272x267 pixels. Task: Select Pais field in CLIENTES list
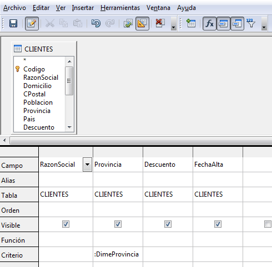click(x=29, y=119)
